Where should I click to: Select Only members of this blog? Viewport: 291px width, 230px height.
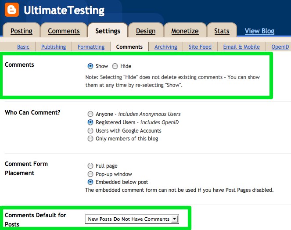(90, 139)
